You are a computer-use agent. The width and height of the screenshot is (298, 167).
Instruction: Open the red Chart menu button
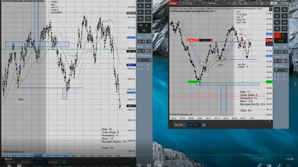(173, 3)
